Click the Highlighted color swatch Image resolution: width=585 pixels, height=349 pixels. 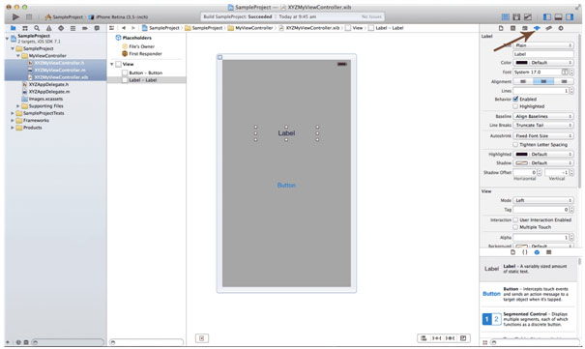pyautogui.click(x=521, y=154)
